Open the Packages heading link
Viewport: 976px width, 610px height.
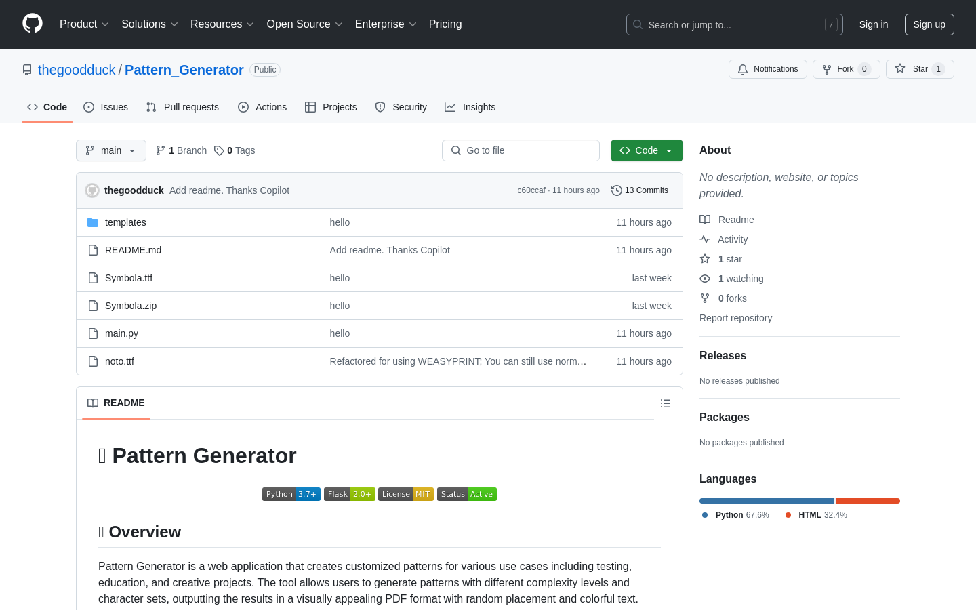tap(725, 418)
